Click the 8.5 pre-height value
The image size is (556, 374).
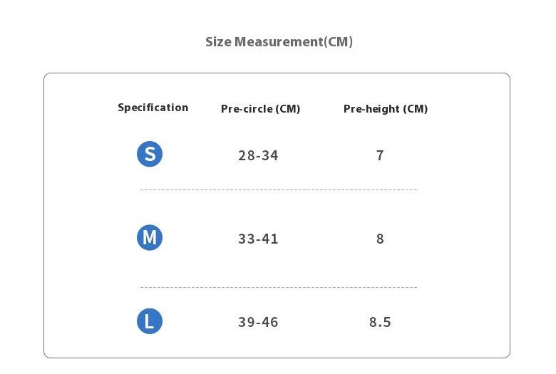380,322
